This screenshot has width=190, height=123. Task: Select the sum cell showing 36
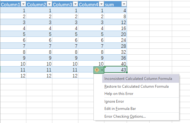click(115, 58)
